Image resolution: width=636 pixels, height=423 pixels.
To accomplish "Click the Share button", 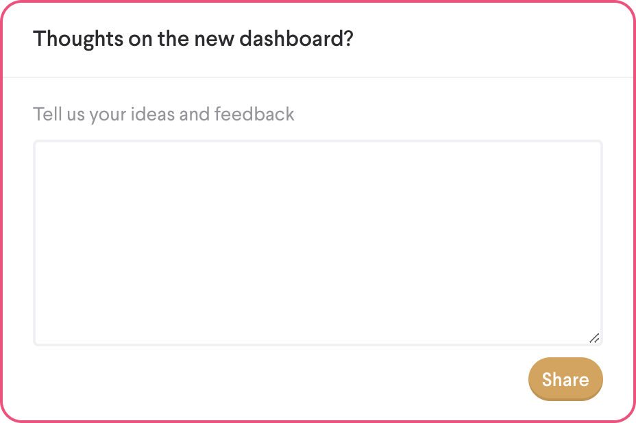I will 565,379.
